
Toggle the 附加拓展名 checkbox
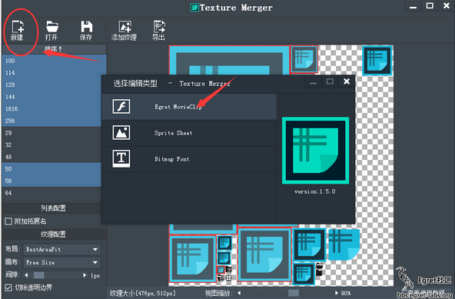click(8, 221)
